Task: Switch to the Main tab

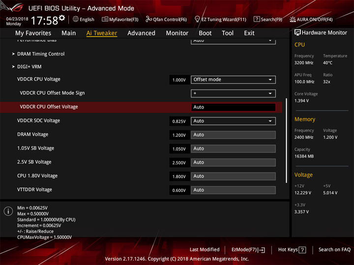Action: click(69, 33)
